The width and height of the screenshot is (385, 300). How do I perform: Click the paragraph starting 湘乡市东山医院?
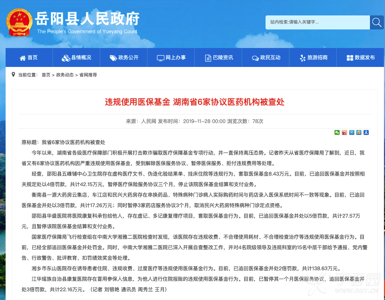pyautogui.click(x=186, y=268)
